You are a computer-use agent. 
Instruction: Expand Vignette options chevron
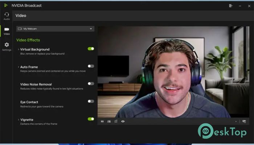(18, 120)
